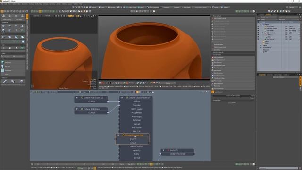The height and width of the screenshot is (170, 302).
Task: Click Octane Override on the Body (2) node
Action: click(x=177, y=154)
